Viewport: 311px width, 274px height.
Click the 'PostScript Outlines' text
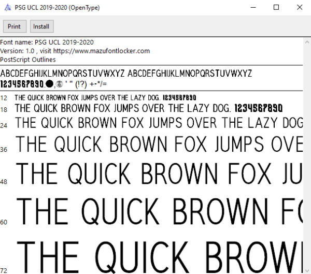point(28,60)
